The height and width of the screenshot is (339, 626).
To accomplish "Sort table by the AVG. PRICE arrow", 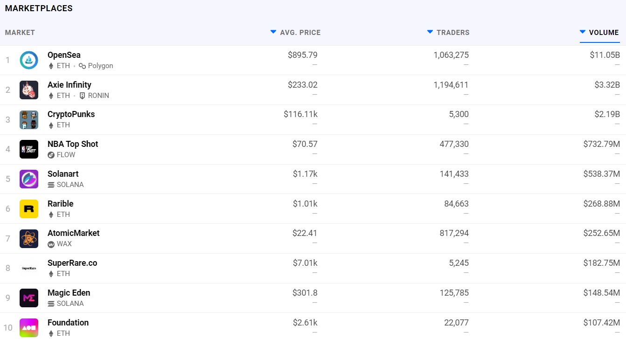I will (273, 32).
